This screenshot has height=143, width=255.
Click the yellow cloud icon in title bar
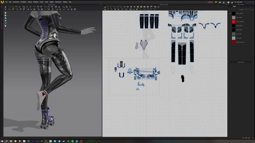click(x=216, y=2)
